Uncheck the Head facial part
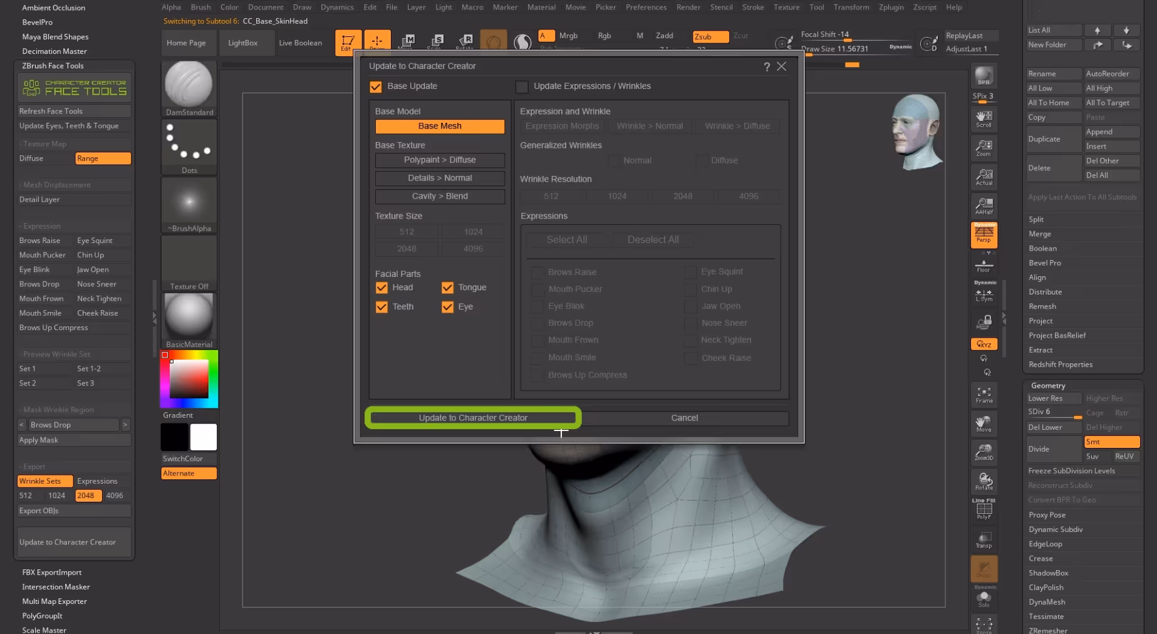1157x634 pixels. coord(381,288)
